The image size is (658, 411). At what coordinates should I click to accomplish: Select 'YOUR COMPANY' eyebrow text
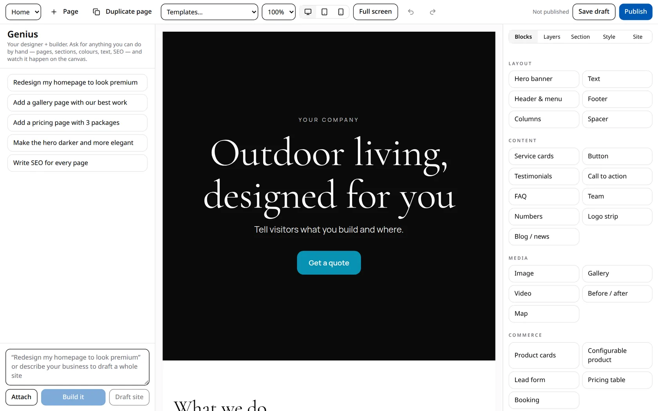329,120
